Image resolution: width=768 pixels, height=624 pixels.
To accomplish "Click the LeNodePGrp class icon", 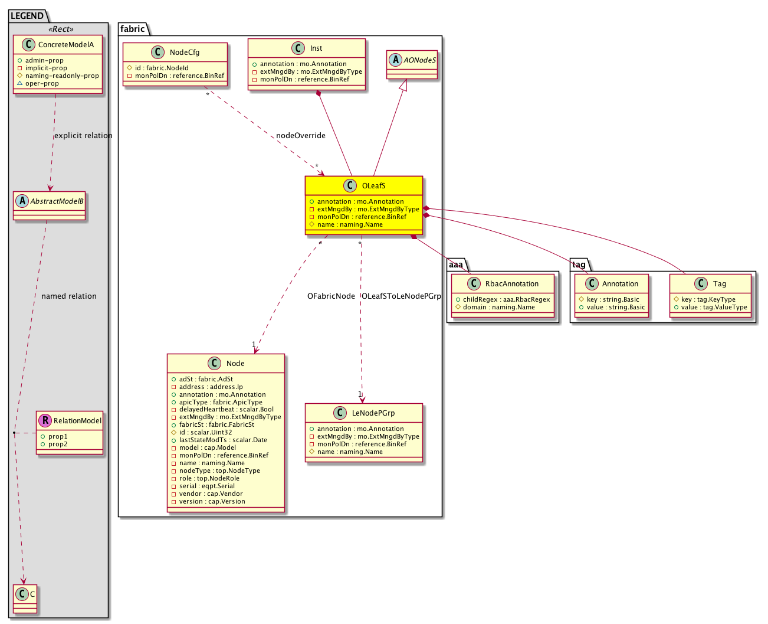I will click(340, 413).
